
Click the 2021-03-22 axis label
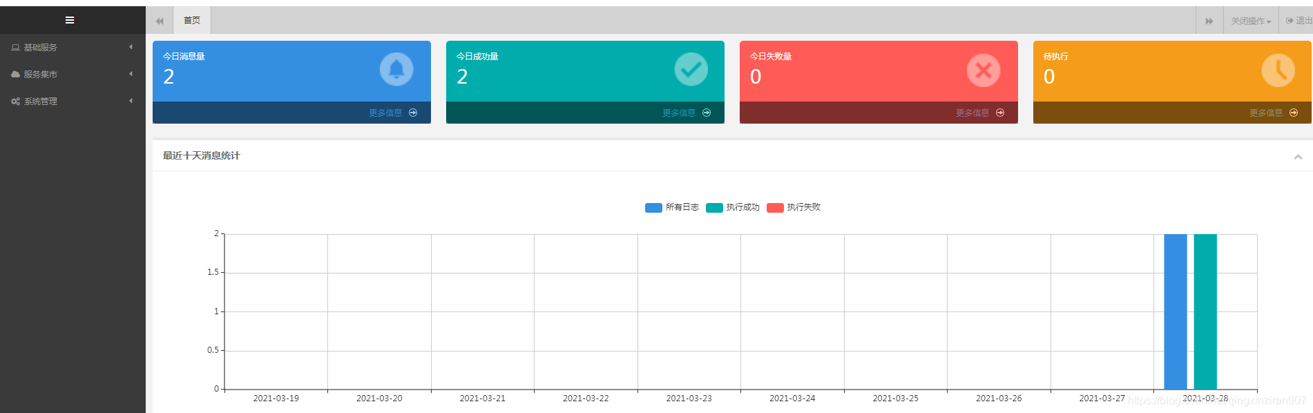586,398
